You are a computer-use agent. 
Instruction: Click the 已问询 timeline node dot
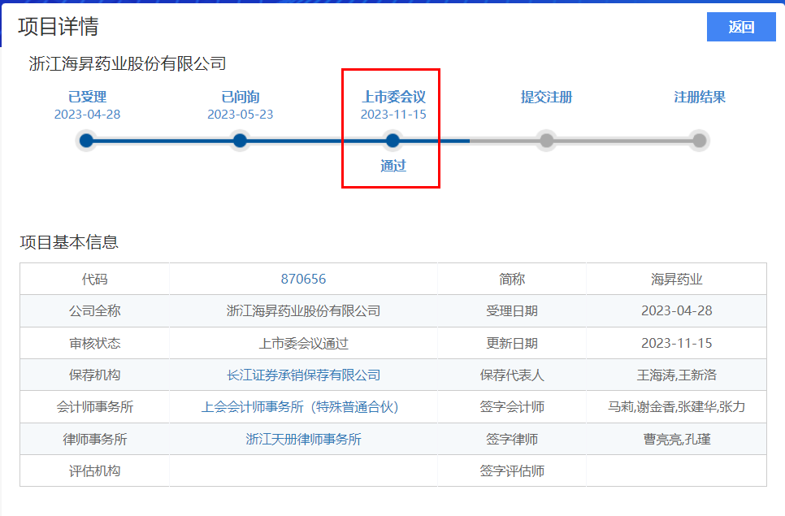pyautogui.click(x=240, y=141)
